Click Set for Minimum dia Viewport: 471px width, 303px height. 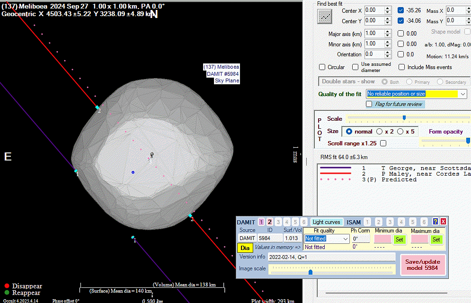399,240
